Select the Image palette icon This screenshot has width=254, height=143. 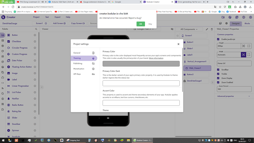point(8,73)
